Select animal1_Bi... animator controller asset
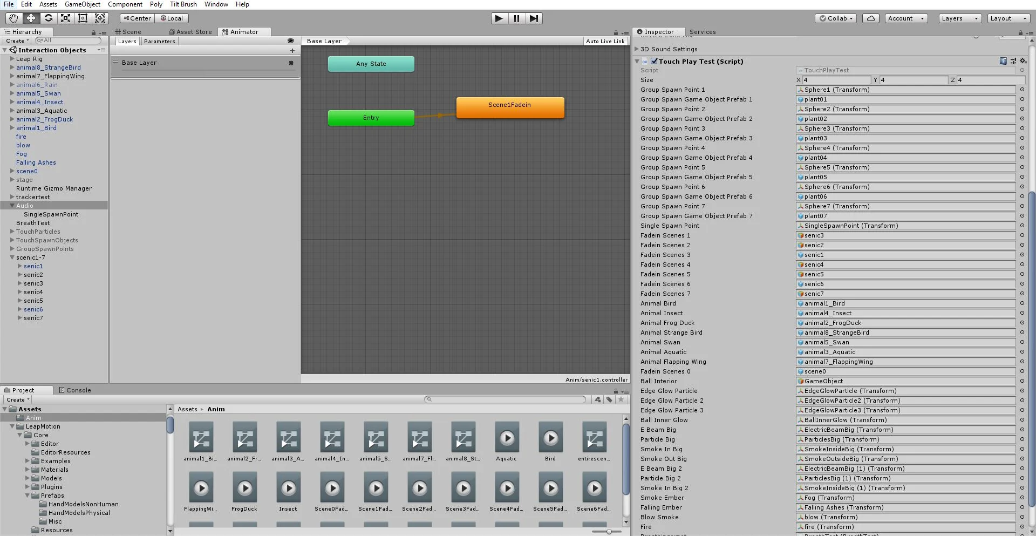 coord(200,442)
